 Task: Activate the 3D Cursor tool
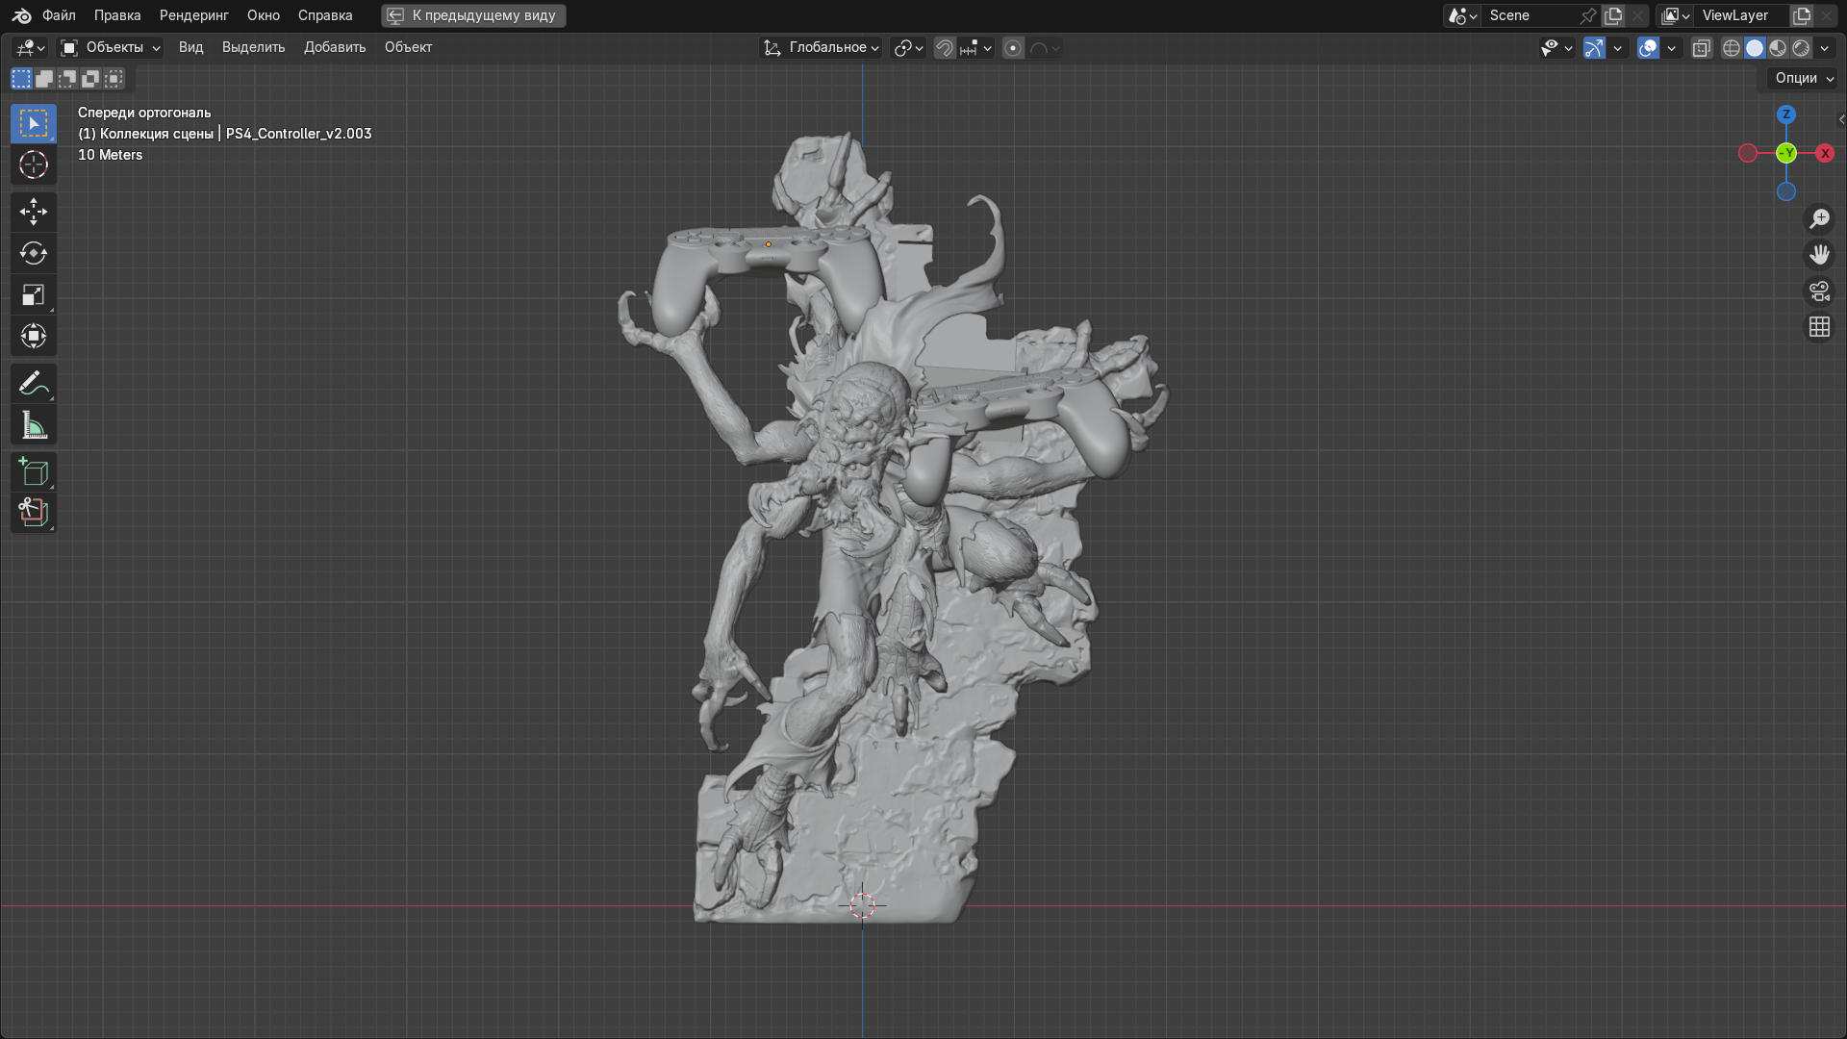pyautogui.click(x=34, y=165)
